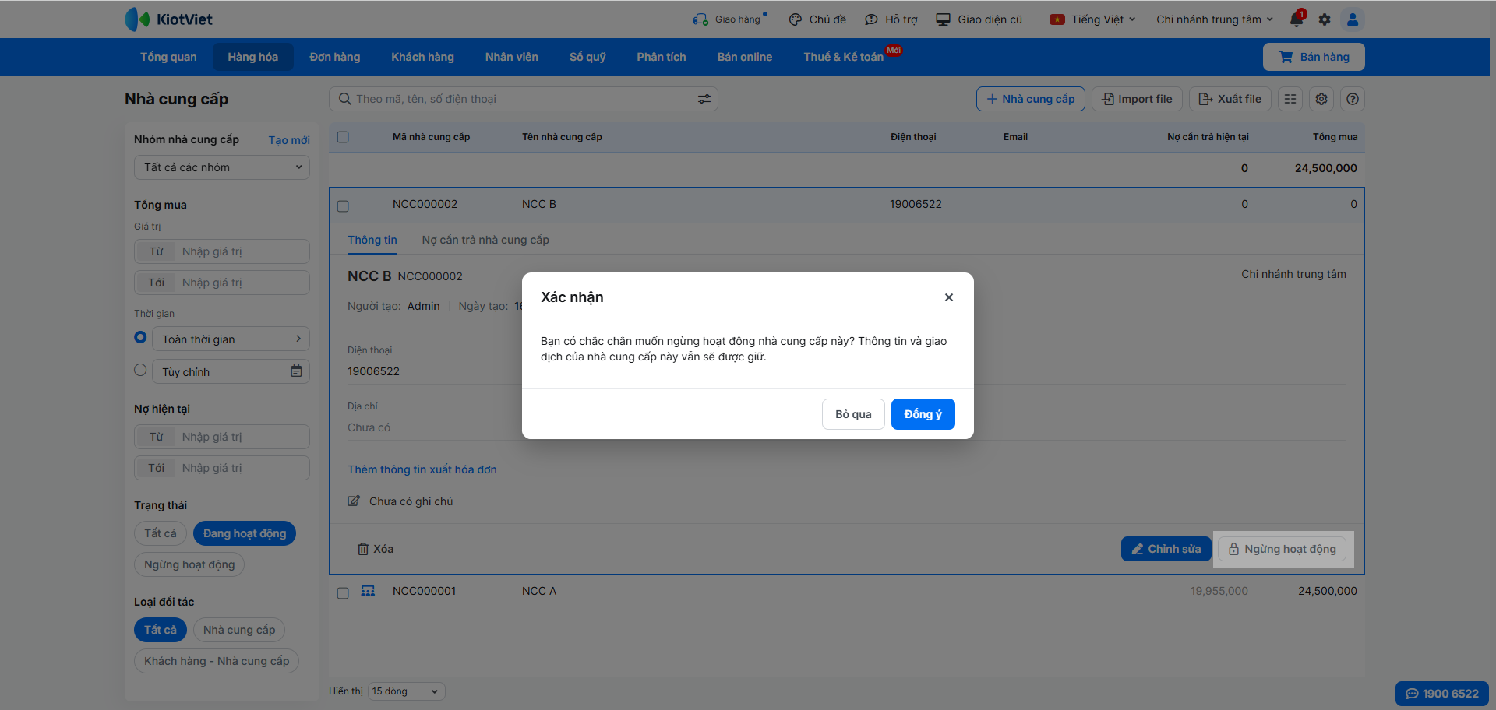Expand the Tất cả các nhóm dropdown
This screenshot has height=710, width=1496.
[x=222, y=167]
